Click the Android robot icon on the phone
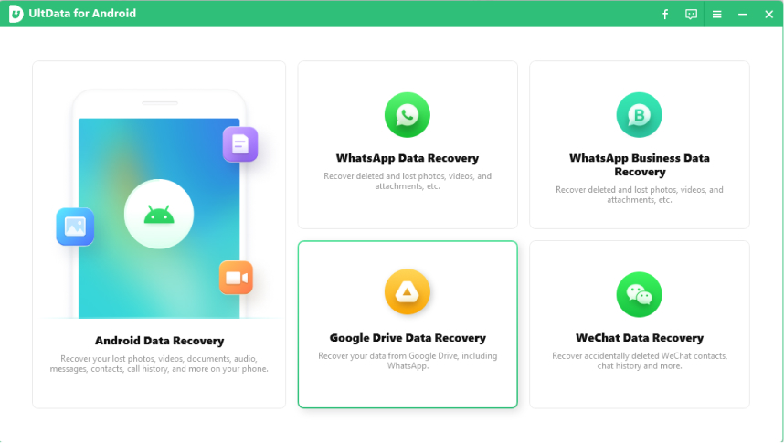Screen dimensions: 784x443 (x=159, y=215)
